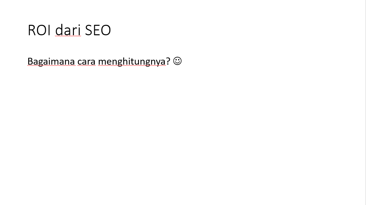The height and width of the screenshot is (205, 366).
Task: Click the space between ROI and dari
Action: (x=53, y=30)
